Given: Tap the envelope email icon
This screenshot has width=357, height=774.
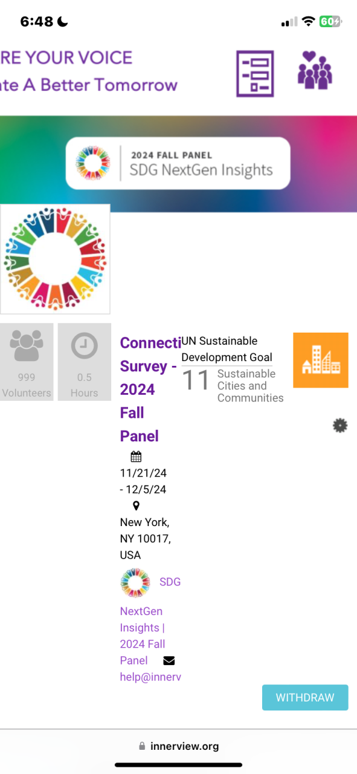Looking at the screenshot, I should click(169, 660).
